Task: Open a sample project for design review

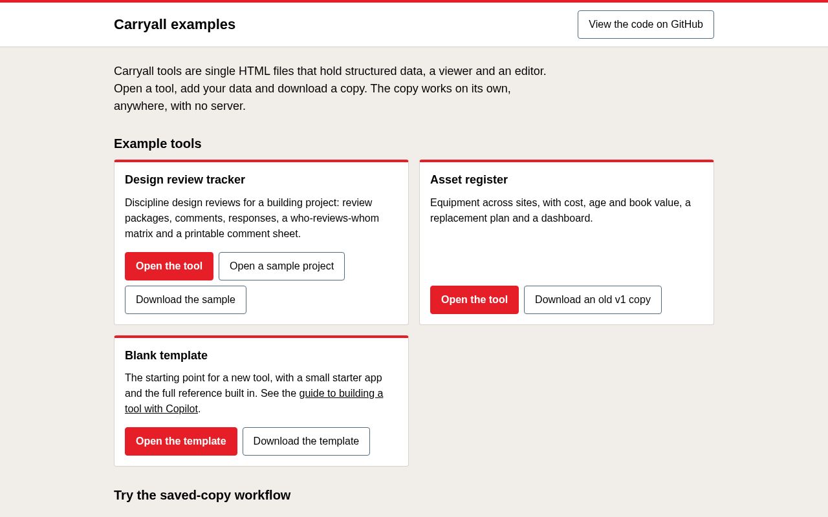Action: point(281,266)
